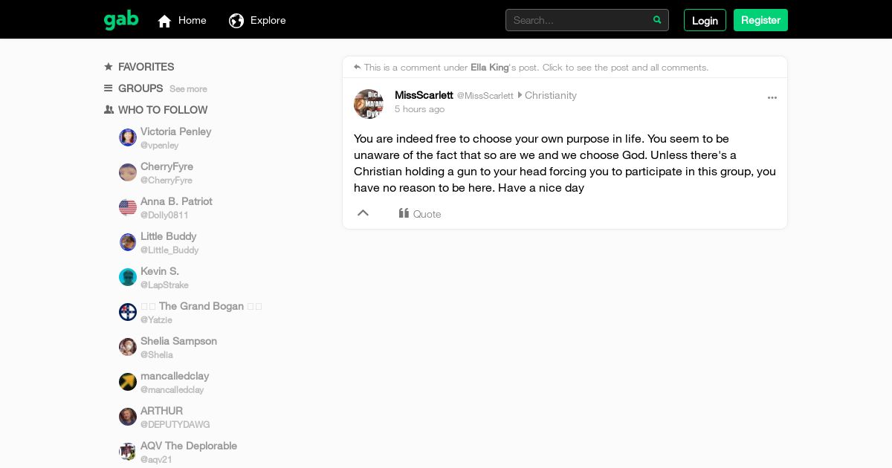Open Anna B. Patriot's name link
This screenshot has width=892, height=468.
coord(176,201)
